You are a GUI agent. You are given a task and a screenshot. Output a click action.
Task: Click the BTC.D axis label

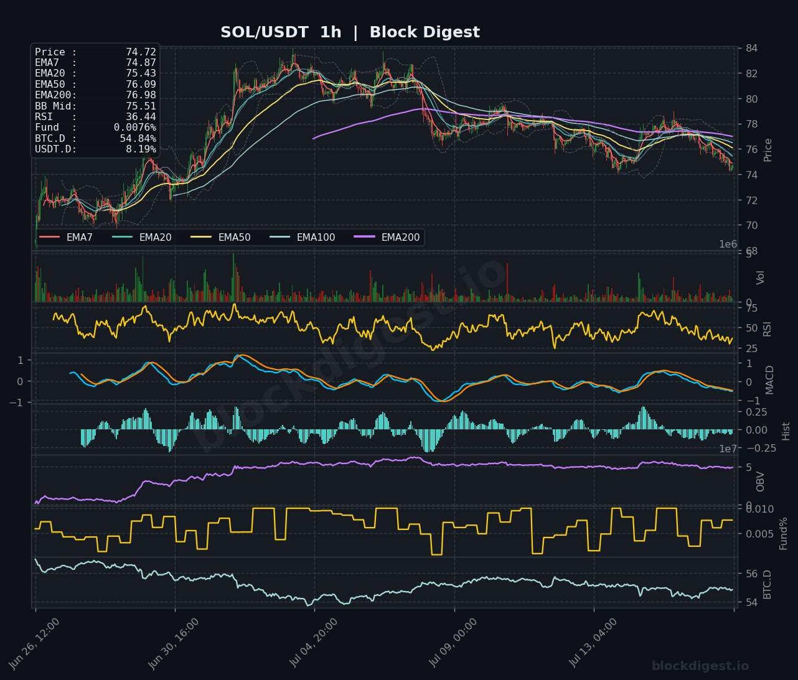[767, 584]
